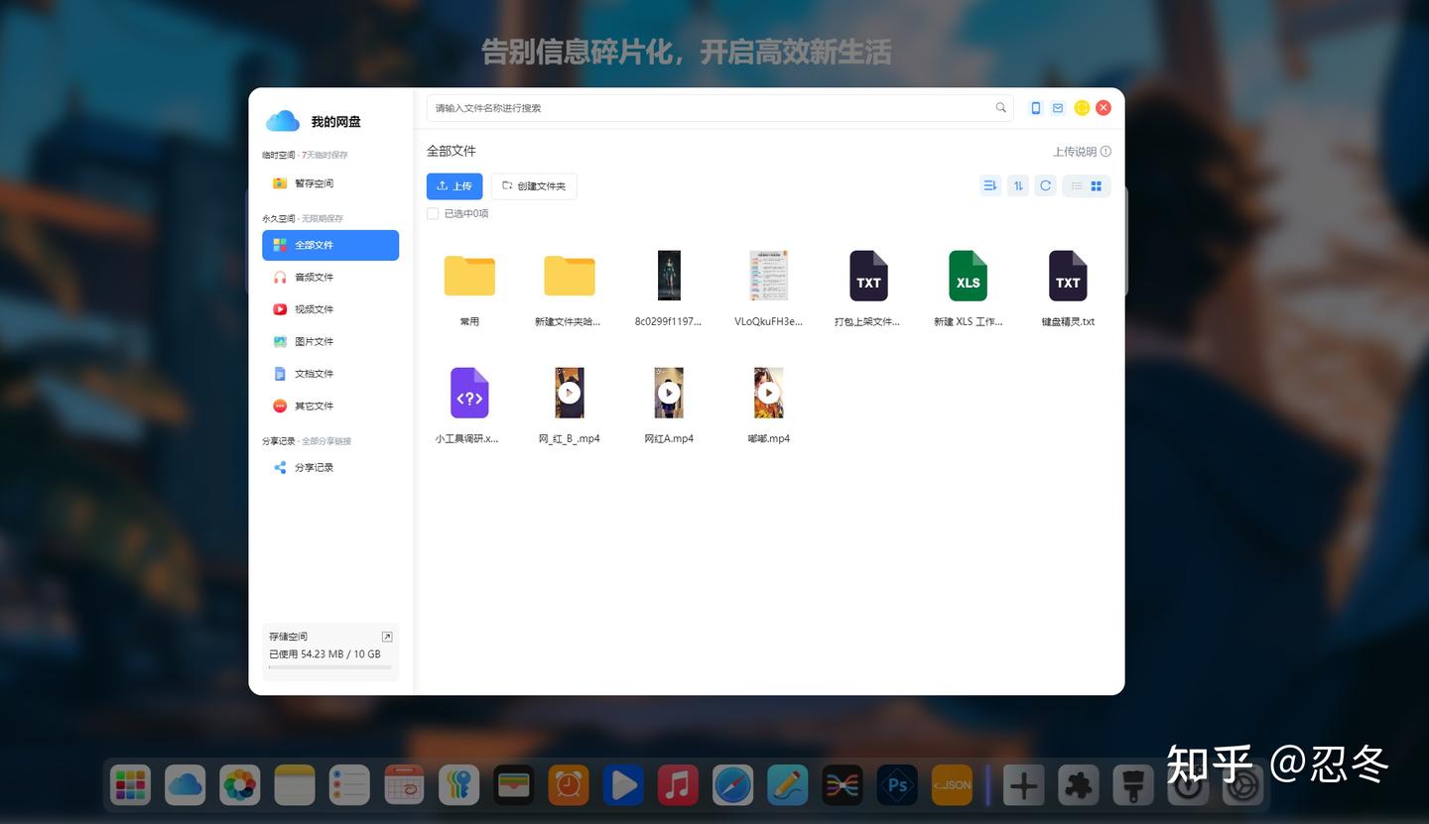Click the 上传 upload button
1429x824 pixels.
pyautogui.click(x=455, y=186)
